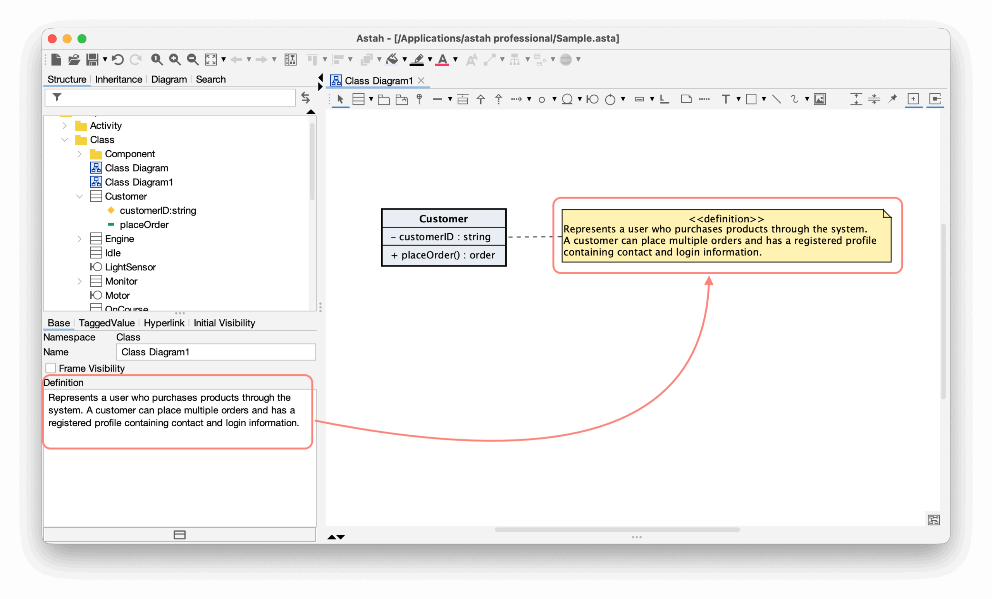Collapse the Class folder in the tree
992x599 pixels.
click(x=65, y=140)
